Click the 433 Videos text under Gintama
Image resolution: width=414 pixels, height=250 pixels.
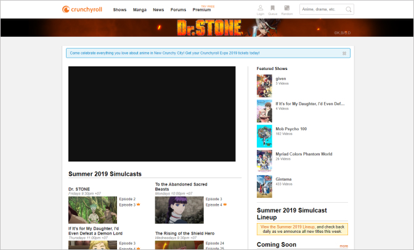(x=284, y=184)
